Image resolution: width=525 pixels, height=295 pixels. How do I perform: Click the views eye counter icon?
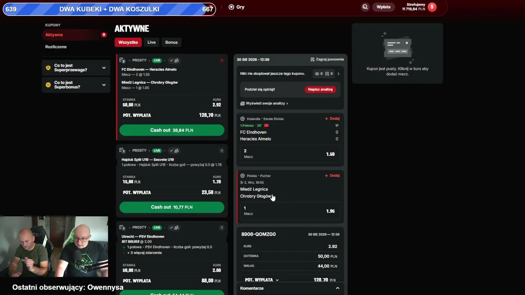[317, 74]
